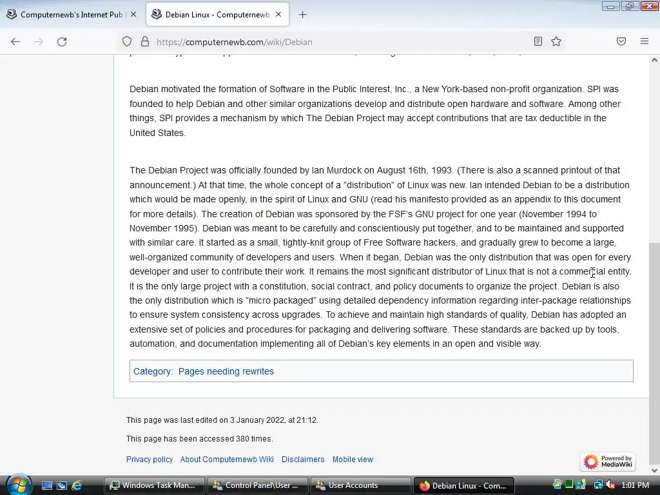Open the Windows Start orb
Viewport: 660px width, 495px height.
pyautogui.click(x=18, y=485)
